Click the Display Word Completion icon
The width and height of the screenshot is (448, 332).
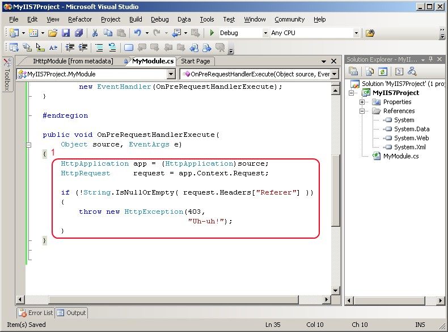pyautogui.click(x=53, y=48)
